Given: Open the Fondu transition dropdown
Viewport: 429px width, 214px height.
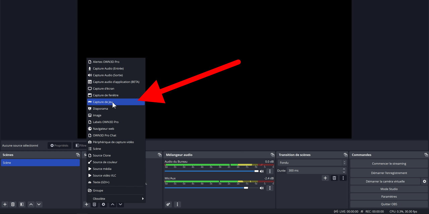Looking at the screenshot, I should coord(312,163).
